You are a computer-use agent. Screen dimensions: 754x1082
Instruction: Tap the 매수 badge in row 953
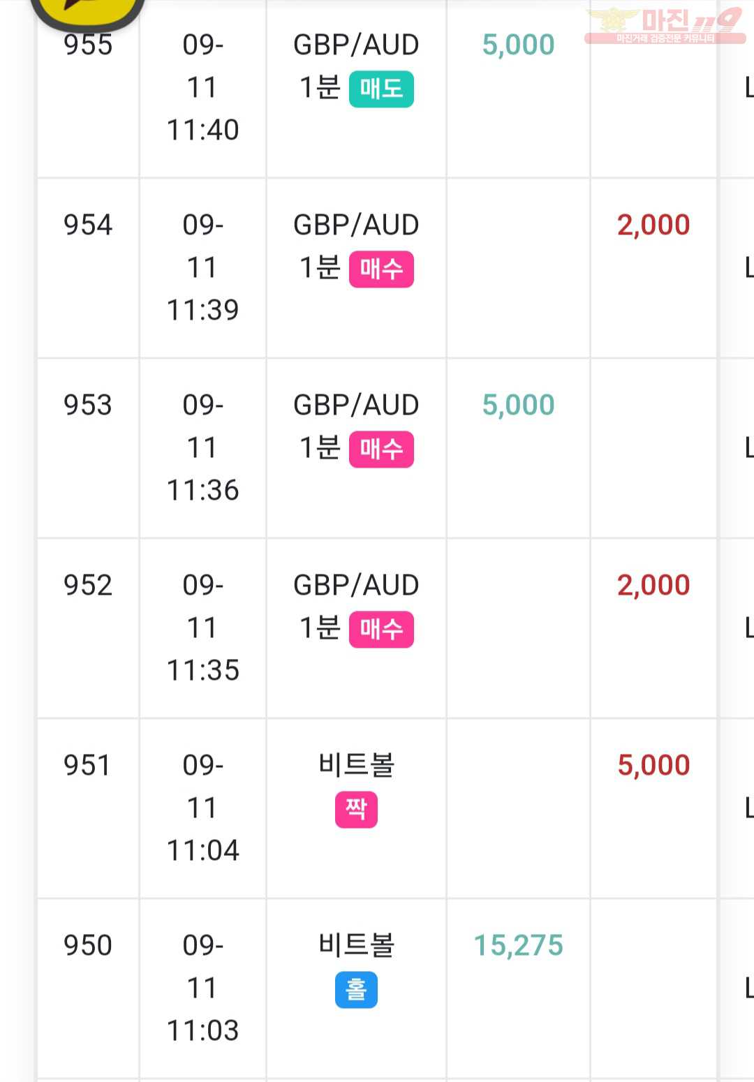[381, 450]
